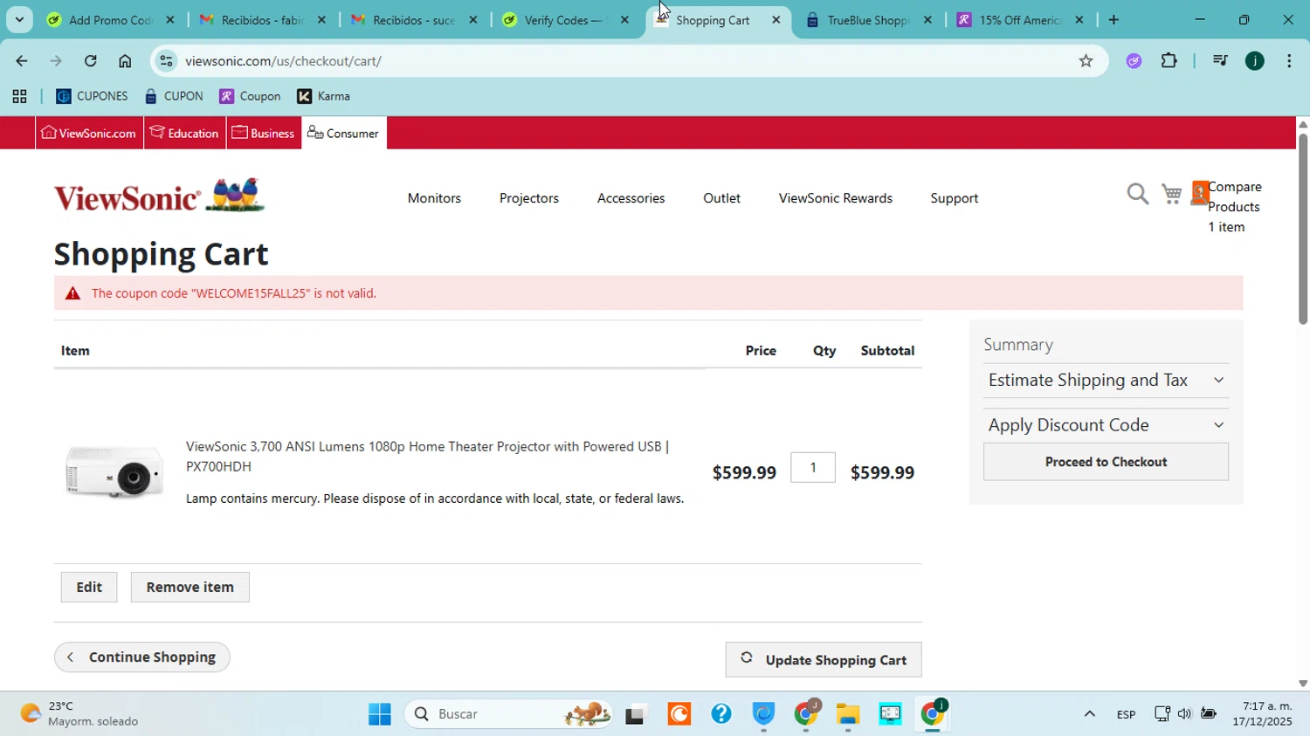Screen dimensions: 1310x736
Task: Open the clock and date panel
Action: [x=1262, y=714]
